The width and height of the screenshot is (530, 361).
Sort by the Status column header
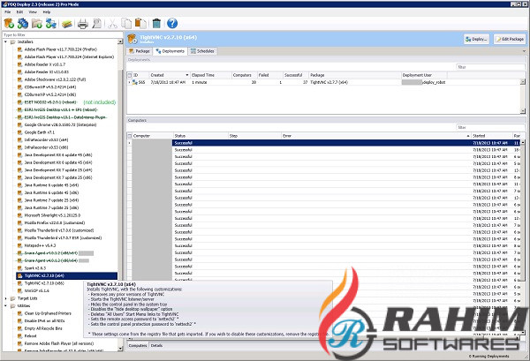(201, 136)
